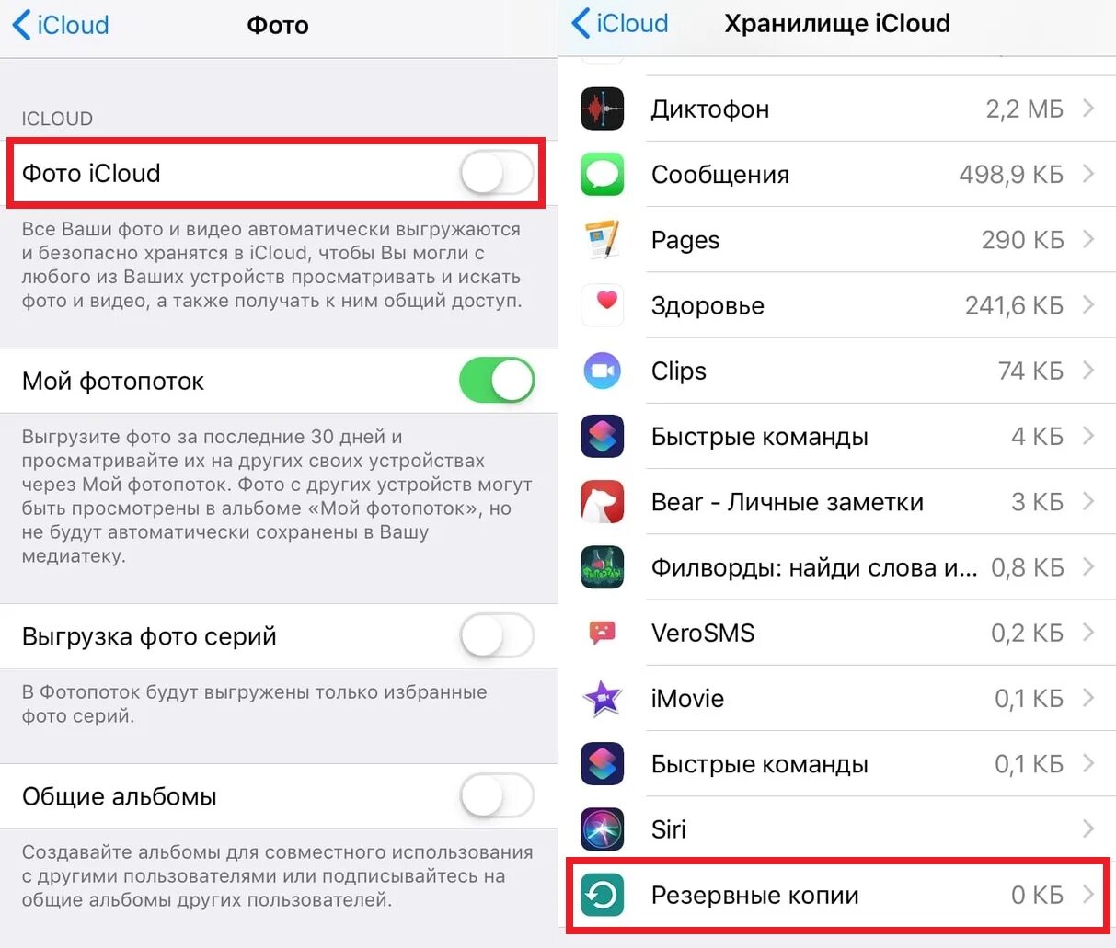Tap the Резервные копии backup icon

603,895
